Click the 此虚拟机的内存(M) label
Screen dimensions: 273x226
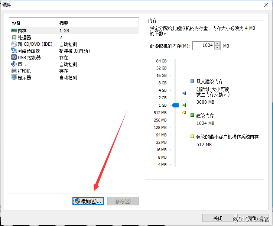point(170,46)
